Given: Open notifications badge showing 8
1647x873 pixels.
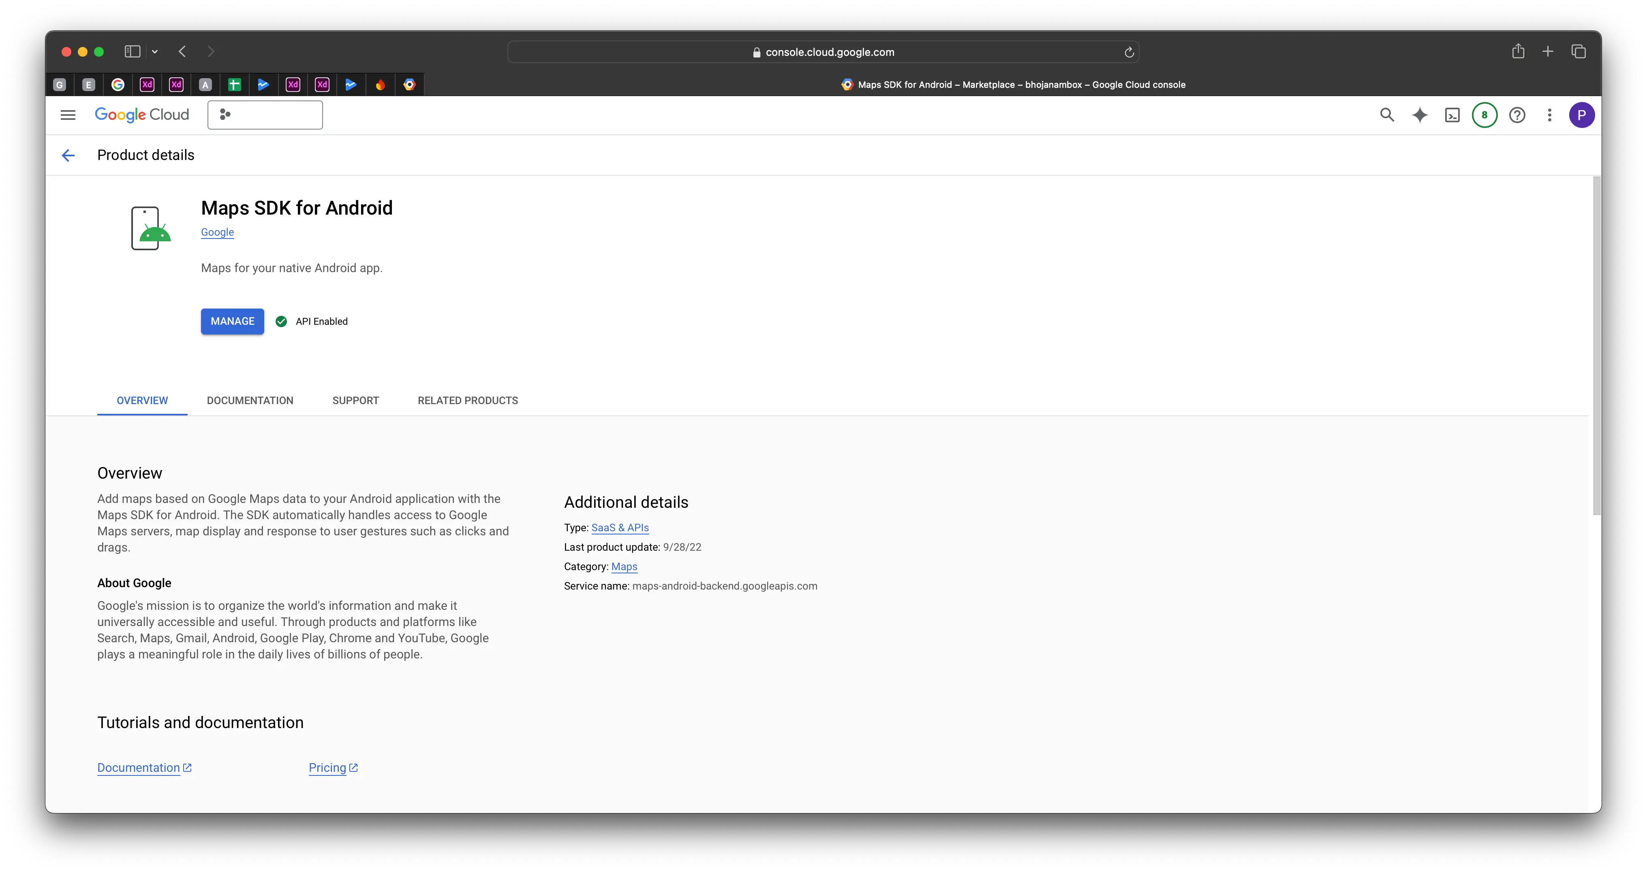Looking at the screenshot, I should pos(1484,115).
